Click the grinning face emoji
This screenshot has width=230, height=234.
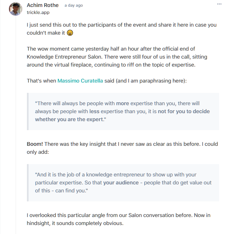point(70,33)
